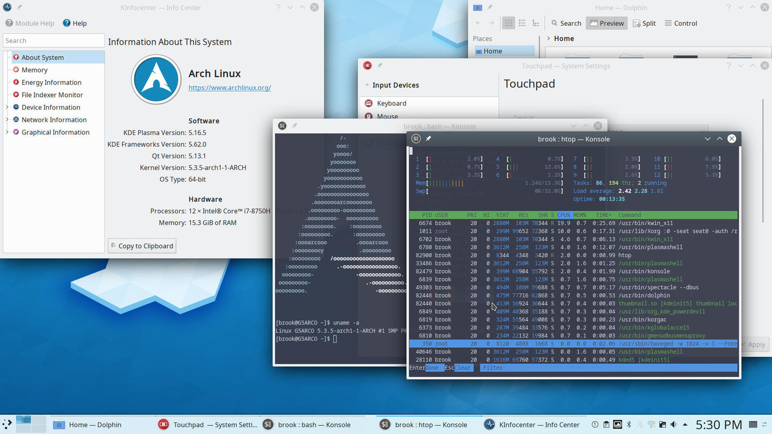Expand the Network Information tree node
Screen dimensions: 772x434
[x=7, y=119]
